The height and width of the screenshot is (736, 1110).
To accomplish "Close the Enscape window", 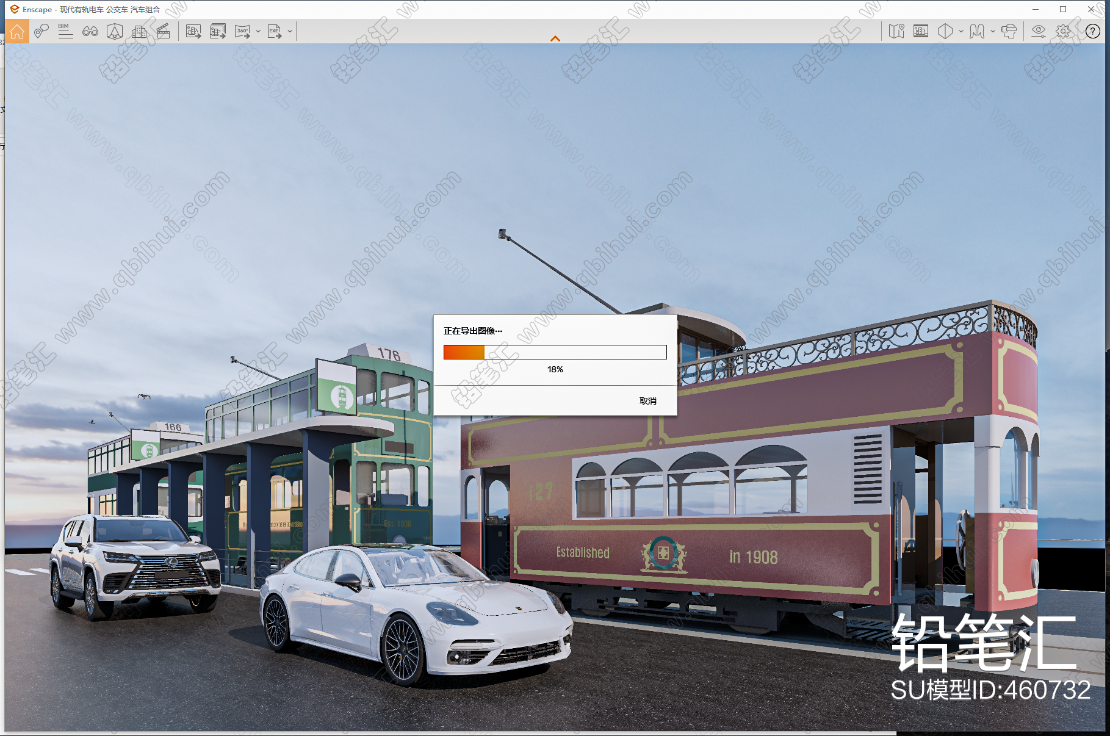I will tap(1091, 9).
